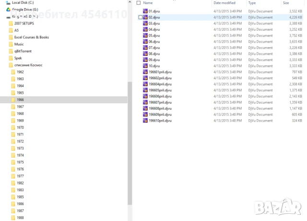Click the 1962 folder icon
Viewport: 307px width, 221px height.
[13, 72]
